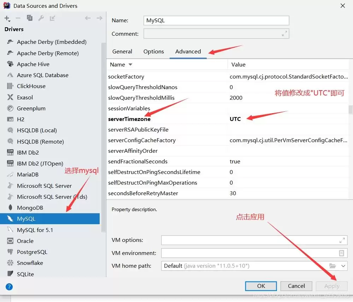This screenshot has width=353, height=302.
Task: Select the Snowflake driver icon
Action: pos(10,263)
